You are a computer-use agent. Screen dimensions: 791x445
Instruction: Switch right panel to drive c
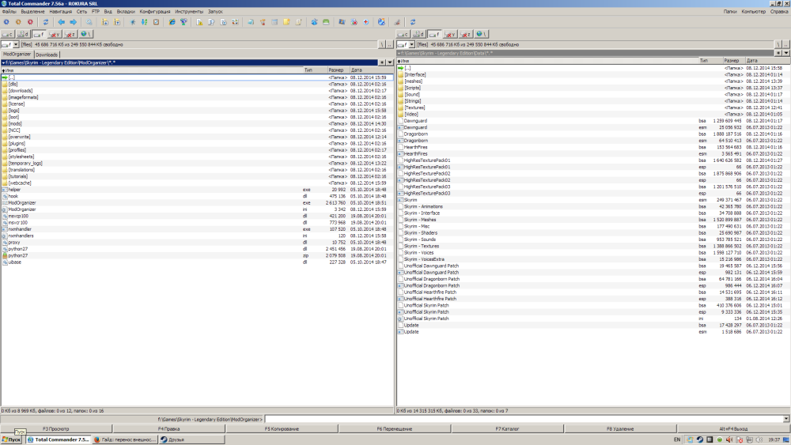point(403,34)
